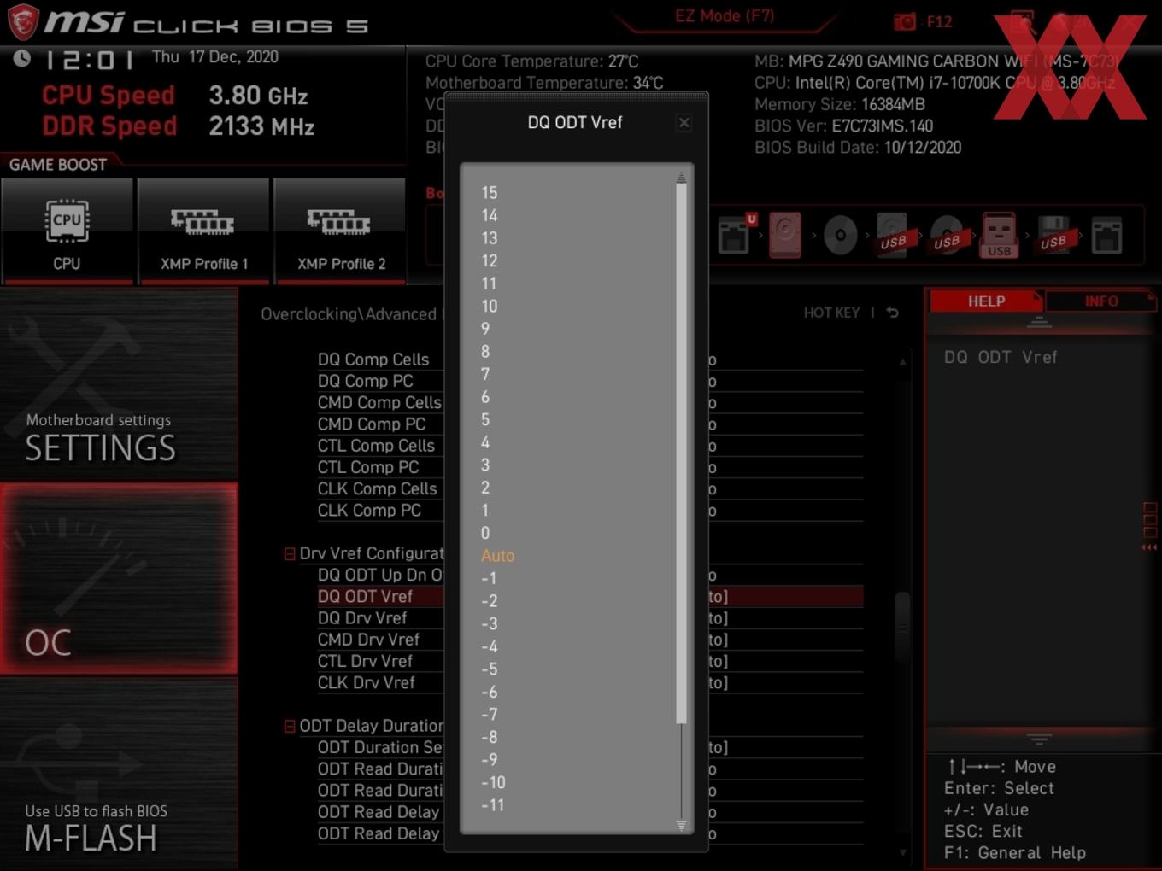Screen dimensions: 1162x871
Task: Select value -4 in the list
Action: coord(489,646)
